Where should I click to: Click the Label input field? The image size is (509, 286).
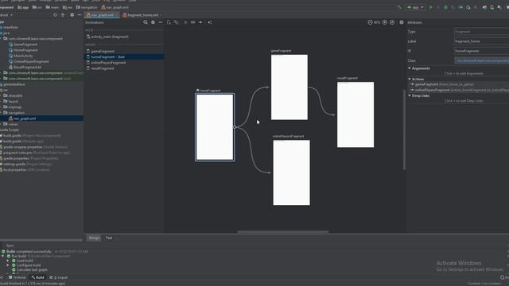click(x=482, y=41)
